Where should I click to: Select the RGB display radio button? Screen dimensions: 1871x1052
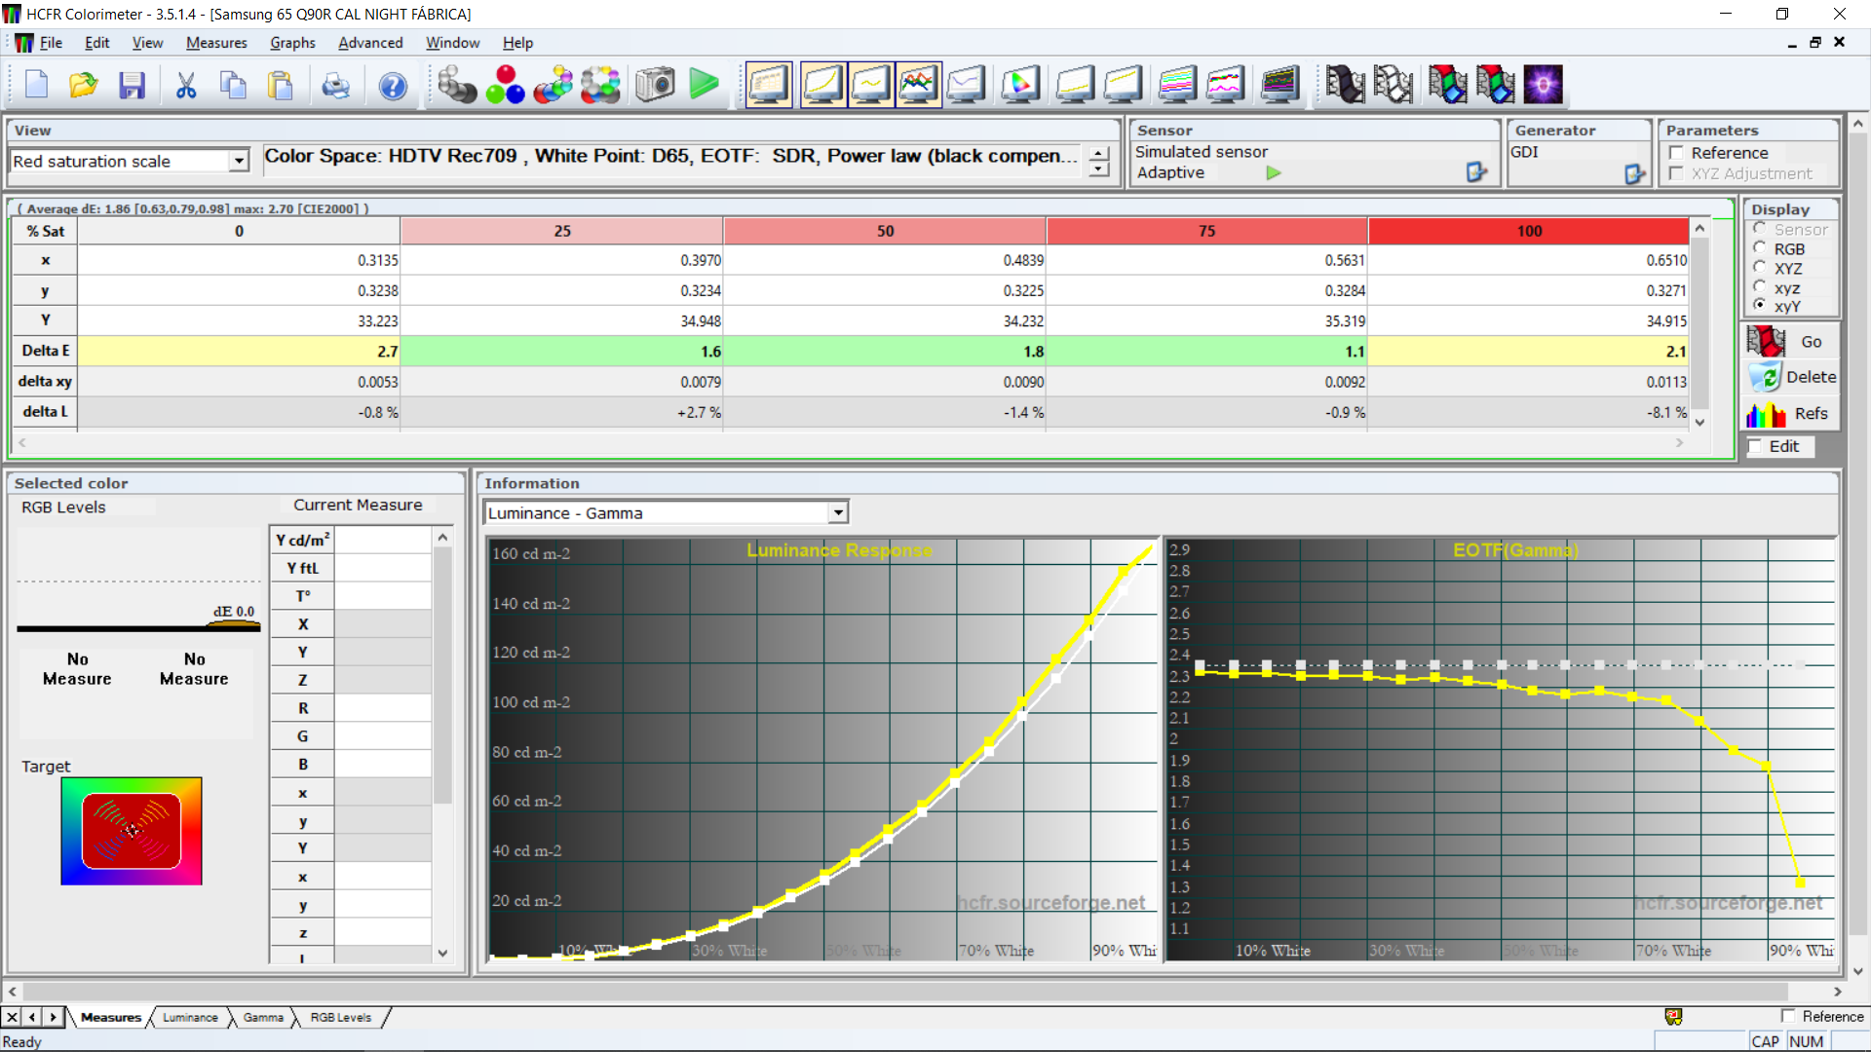click(x=1760, y=248)
